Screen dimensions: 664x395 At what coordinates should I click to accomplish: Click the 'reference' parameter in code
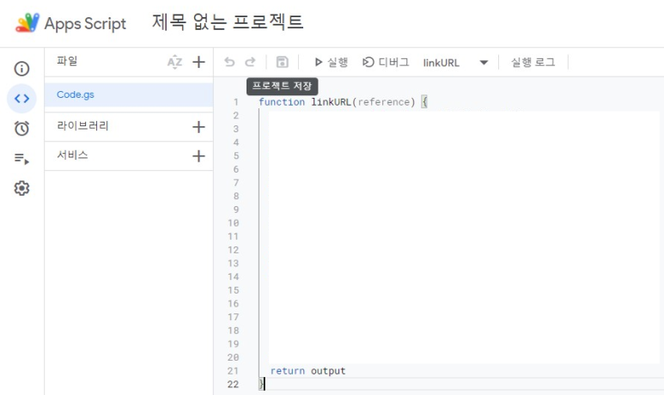coord(384,102)
